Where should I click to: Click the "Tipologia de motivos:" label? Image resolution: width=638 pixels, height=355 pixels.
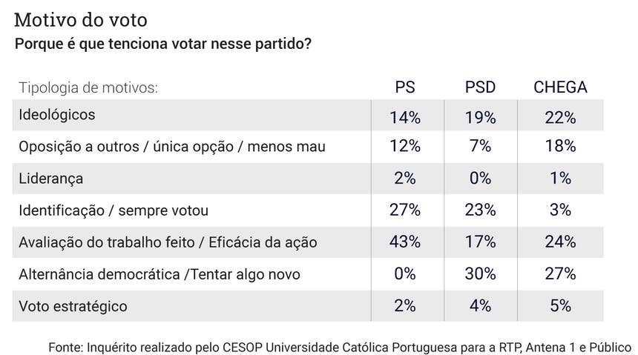point(88,87)
